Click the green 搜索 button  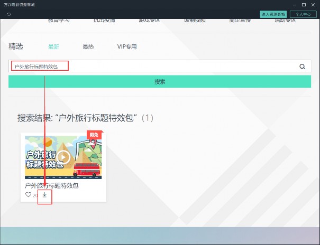click(x=160, y=82)
